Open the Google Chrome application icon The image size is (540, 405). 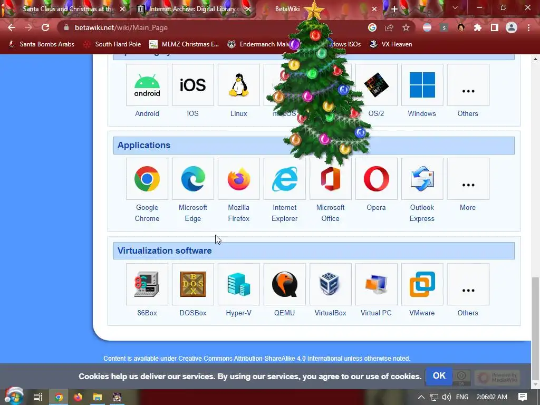click(147, 179)
